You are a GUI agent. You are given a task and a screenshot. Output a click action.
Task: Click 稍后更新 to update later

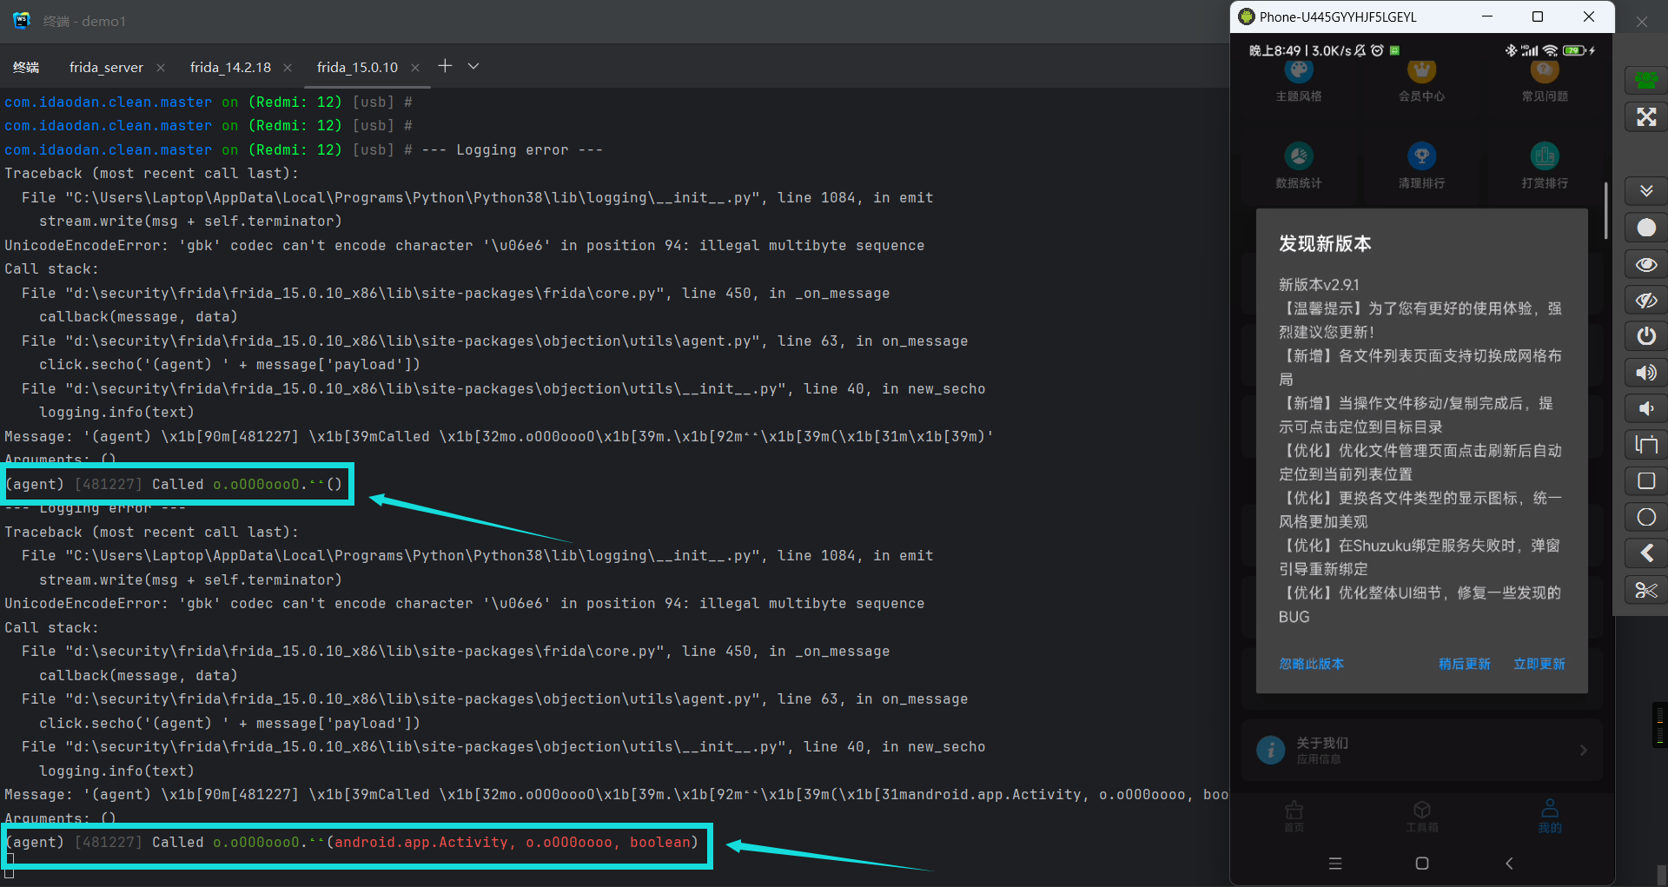1465,664
